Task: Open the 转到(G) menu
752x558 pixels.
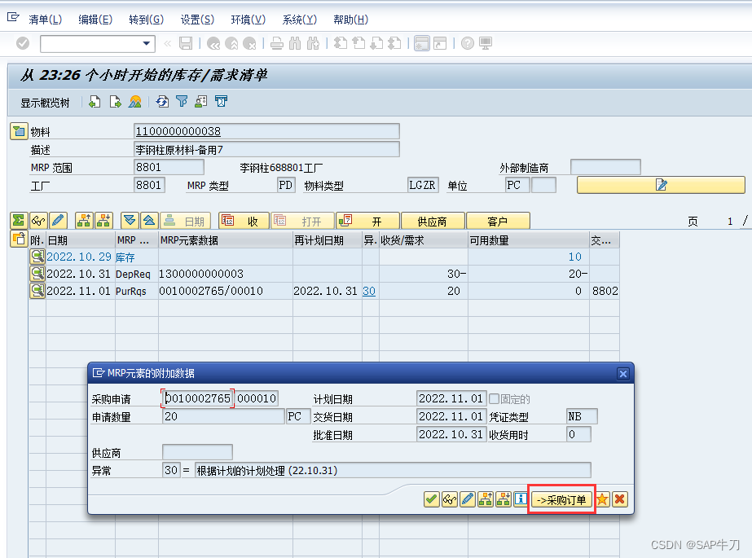Action: point(147,20)
